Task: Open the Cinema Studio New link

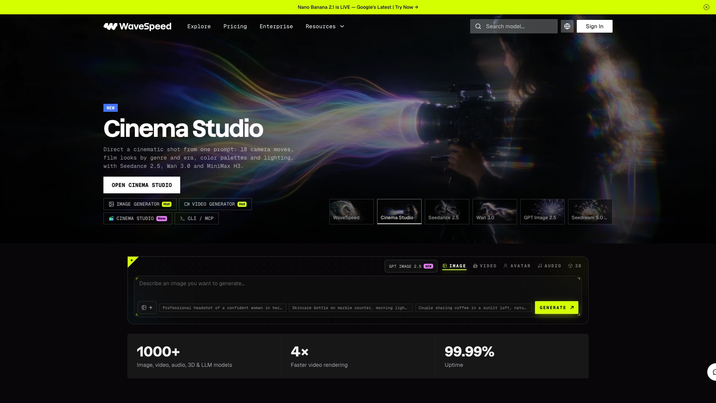Action: (x=138, y=218)
